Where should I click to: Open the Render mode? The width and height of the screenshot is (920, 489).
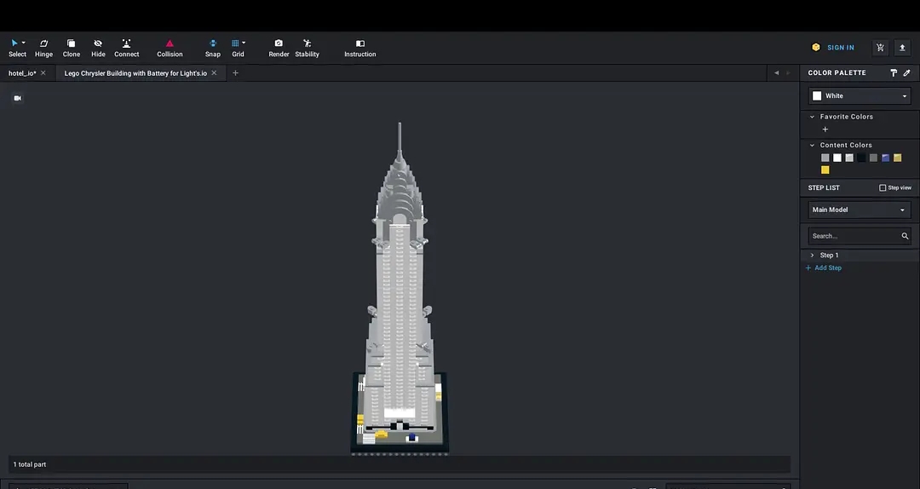pyautogui.click(x=279, y=48)
